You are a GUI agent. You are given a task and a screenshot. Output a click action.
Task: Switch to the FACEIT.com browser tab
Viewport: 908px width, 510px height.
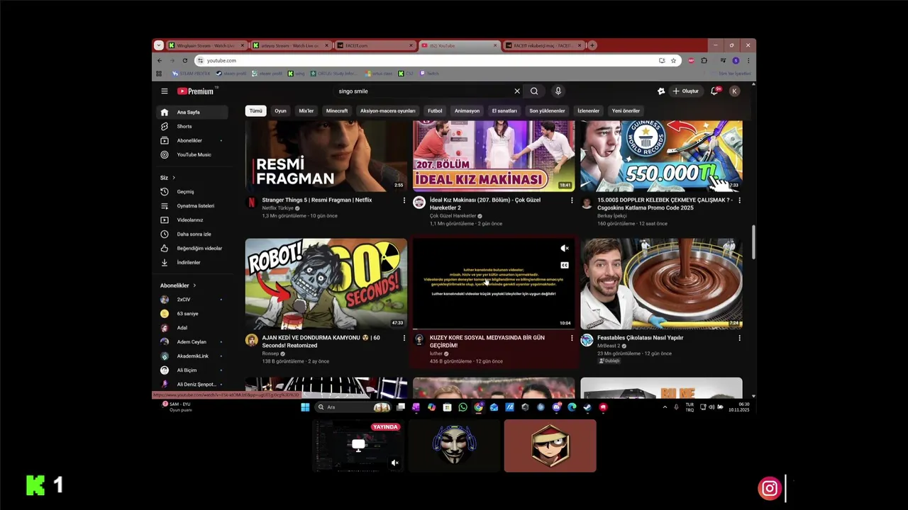[376, 45]
